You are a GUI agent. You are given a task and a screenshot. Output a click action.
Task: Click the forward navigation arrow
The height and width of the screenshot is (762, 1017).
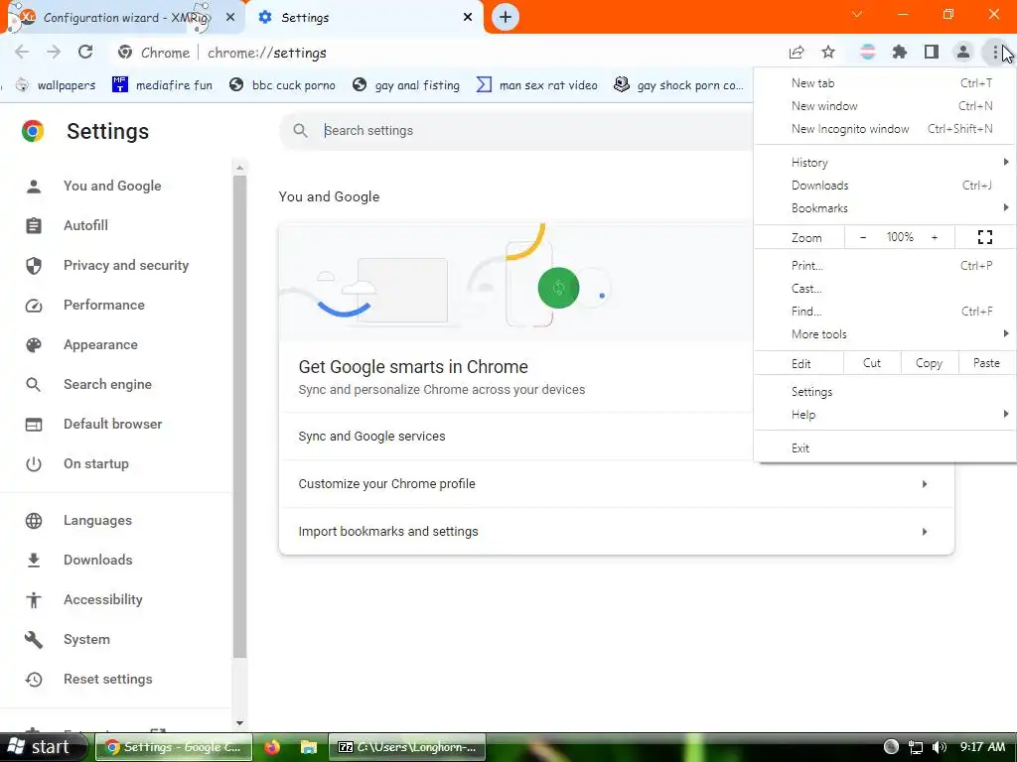54,52
